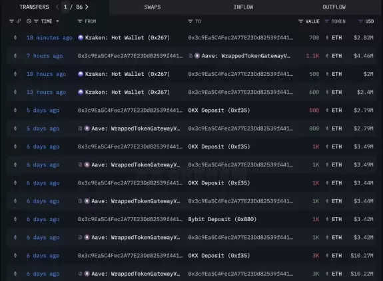Open the TIME column filter

point(36,21)
